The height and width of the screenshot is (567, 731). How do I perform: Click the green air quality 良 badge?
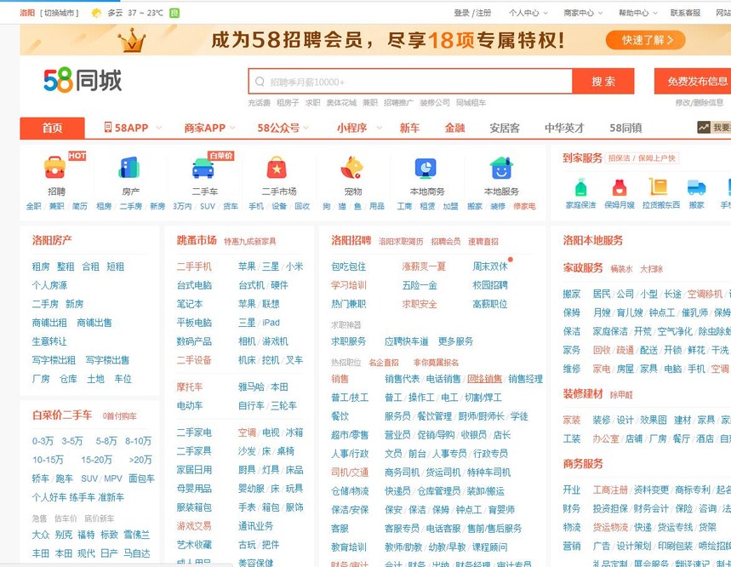[174, 13]
